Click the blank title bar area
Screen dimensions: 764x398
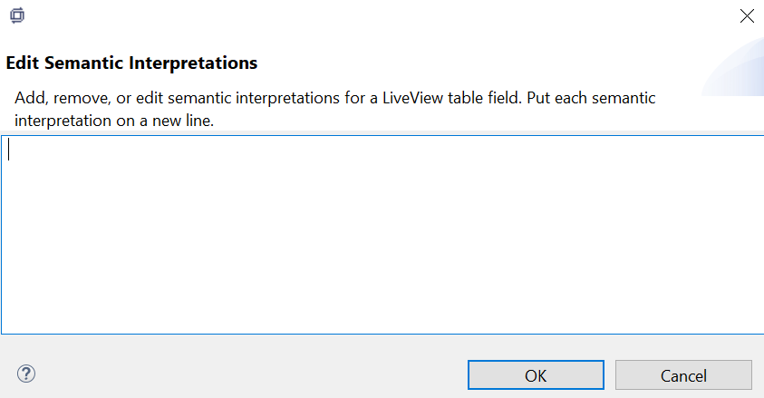(x=363, y=15)
